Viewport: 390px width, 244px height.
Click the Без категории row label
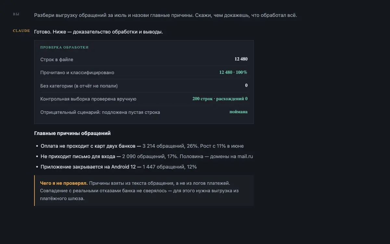pos(79,86)
